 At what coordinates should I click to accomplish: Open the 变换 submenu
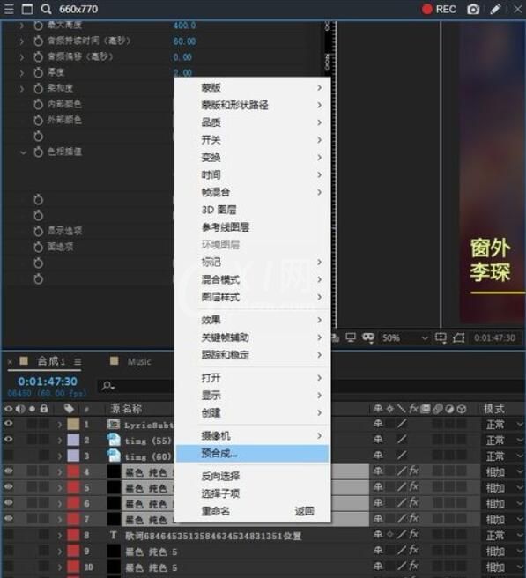click(253, 158)
